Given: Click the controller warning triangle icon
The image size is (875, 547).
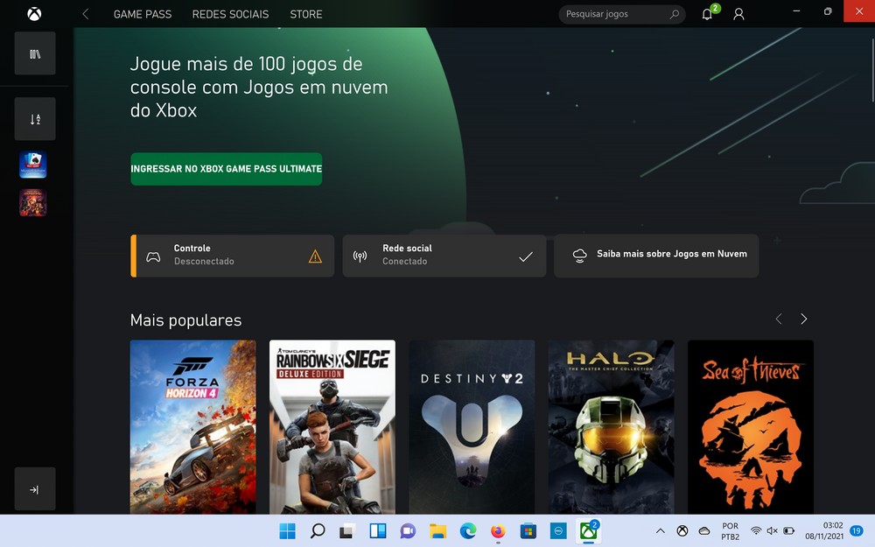Looking at the screenshot, I should 315,256.
